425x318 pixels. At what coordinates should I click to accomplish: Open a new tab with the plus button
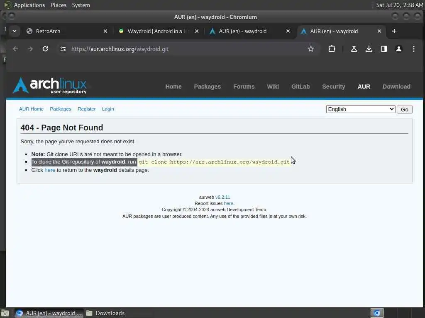coord(394,31)
